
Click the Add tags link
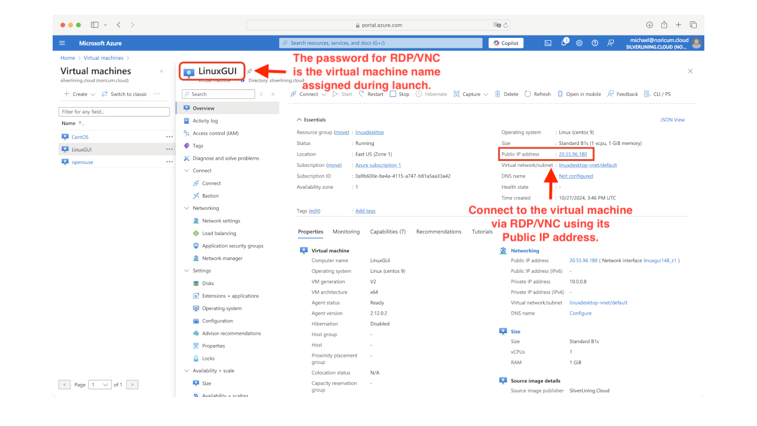(x=365, y=211)
